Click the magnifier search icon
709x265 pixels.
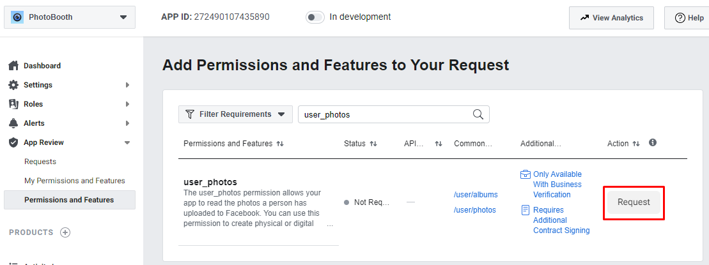[478, 114]
